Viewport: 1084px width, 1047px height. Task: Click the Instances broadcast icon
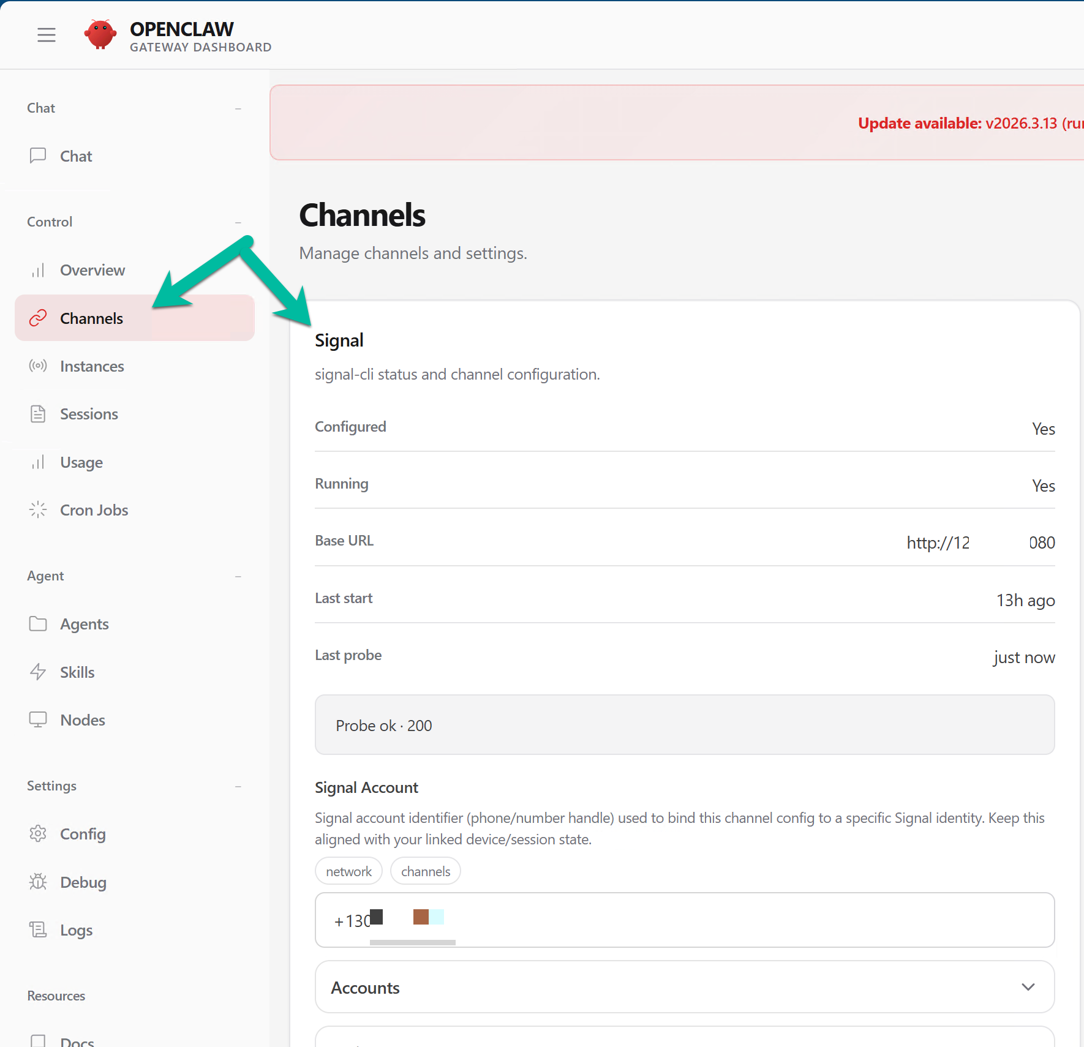pyautogui.click(x=38, y=366)
